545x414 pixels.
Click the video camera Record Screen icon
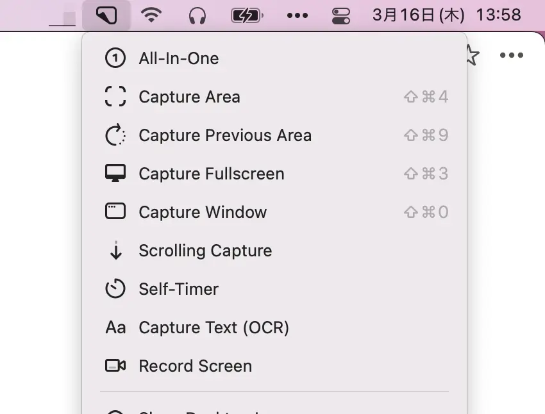[x=115, y=366]
